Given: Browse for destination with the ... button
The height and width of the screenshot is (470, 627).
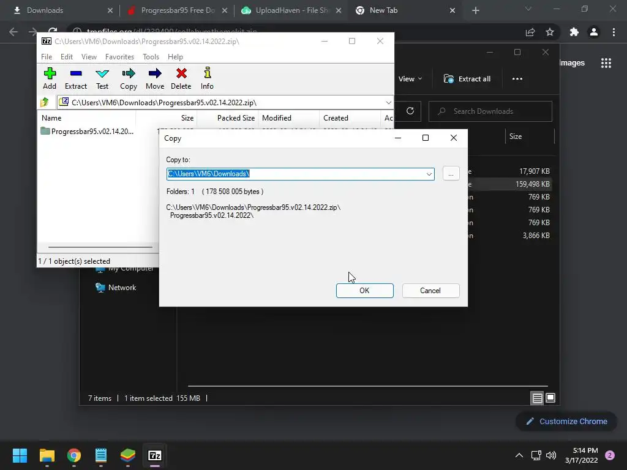Looking at the screenshot, I should (451, 174).
